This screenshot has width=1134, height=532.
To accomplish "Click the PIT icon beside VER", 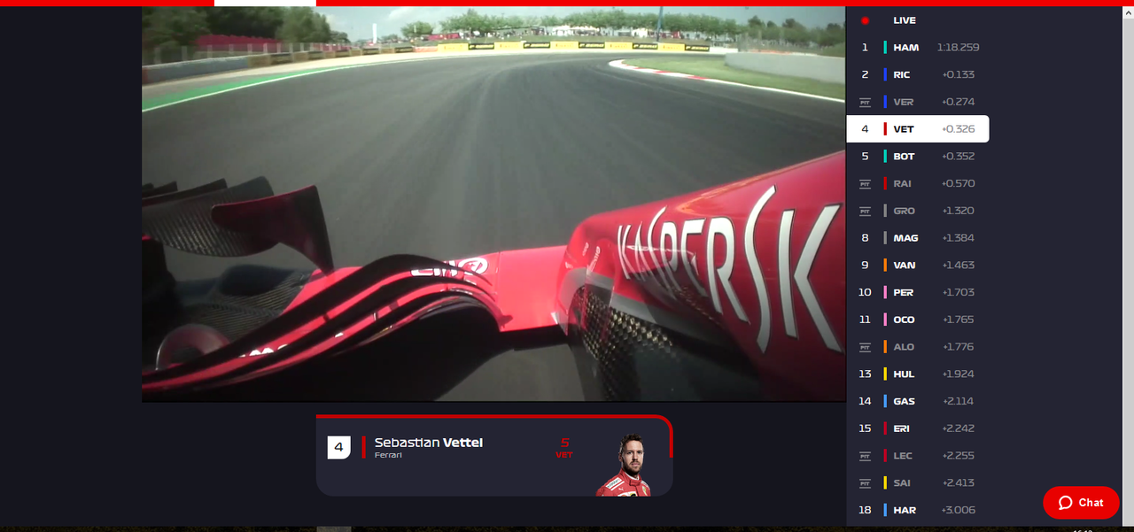I will point(866,102).
